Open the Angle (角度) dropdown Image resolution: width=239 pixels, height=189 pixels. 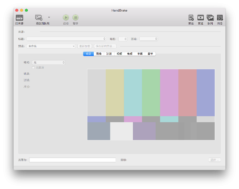(x=123, y=39)
